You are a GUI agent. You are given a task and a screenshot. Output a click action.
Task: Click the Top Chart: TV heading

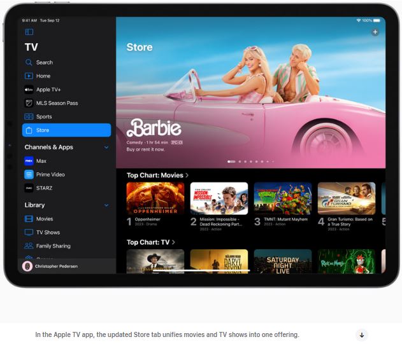(x=148, y=242)
